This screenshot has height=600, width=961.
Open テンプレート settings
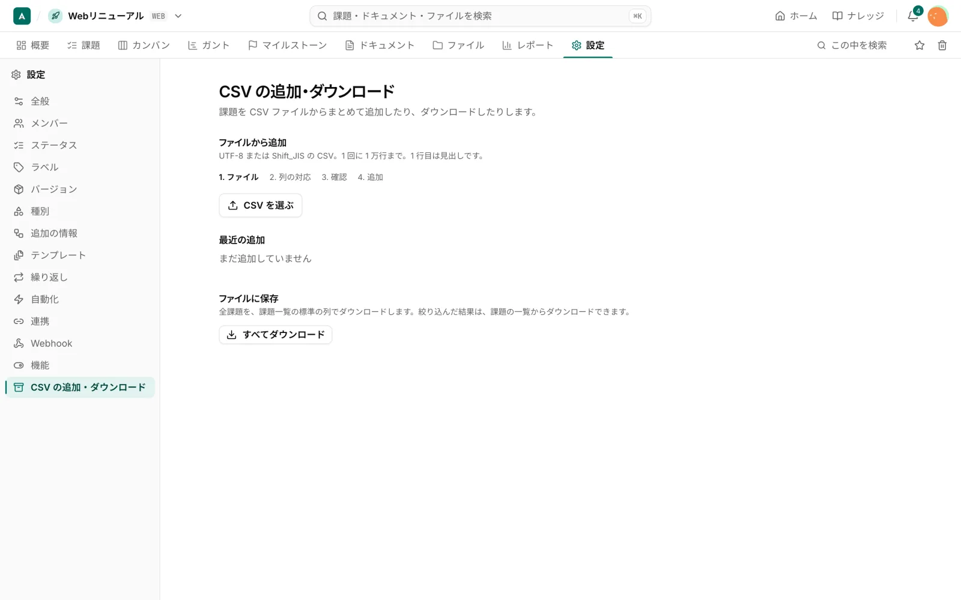coord(79,255)
